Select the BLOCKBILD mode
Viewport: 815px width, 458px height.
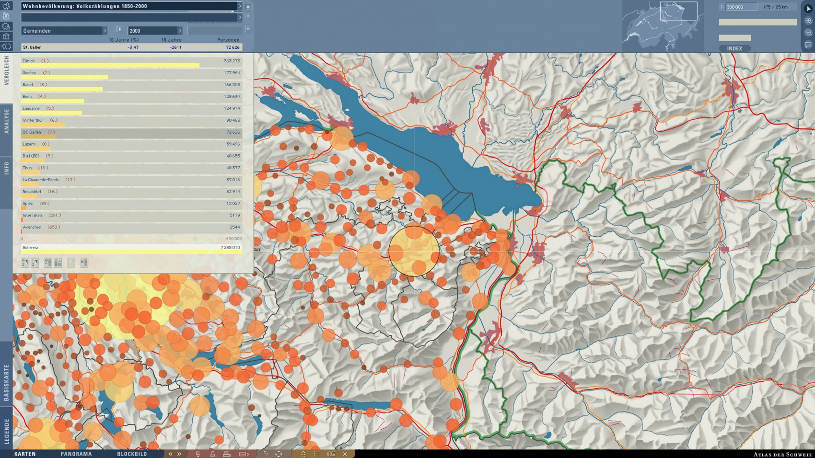(x=132, y=454)
